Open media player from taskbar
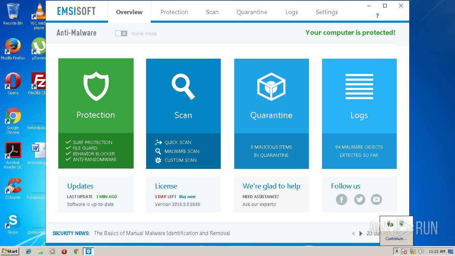Image resolution: width=455 pixels, height=256 pixels. [52, 251]
